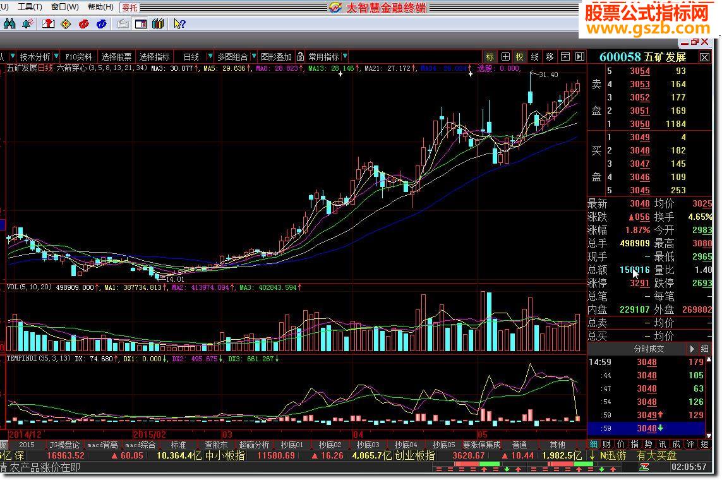Click the yellow diamond arrow icon
This screenshot has width=722, height=480.
(x=66, y=23)
